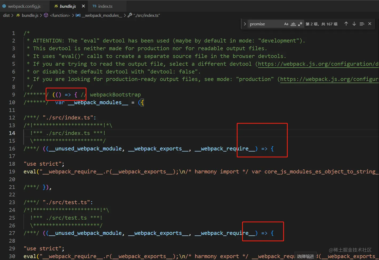Open the __webpack_modules__ breadcrumb
The width and height of the screenshot is (379, 260).
[x=102, y=15]
